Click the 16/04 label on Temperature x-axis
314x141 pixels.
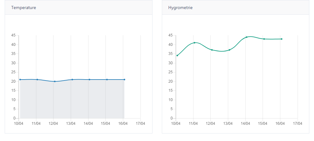click(123, 124)
